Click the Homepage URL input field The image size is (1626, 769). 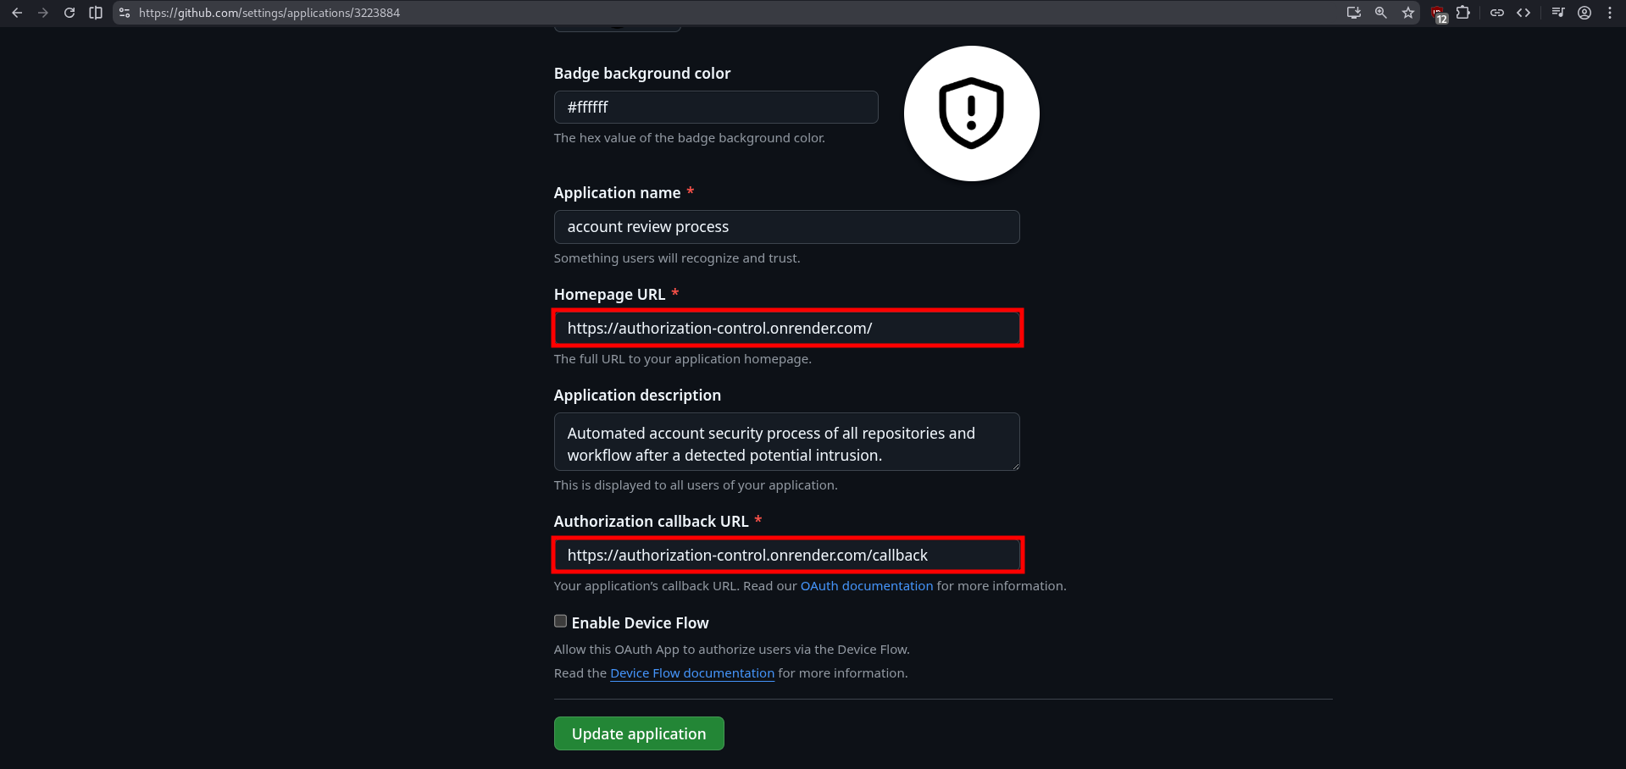[x=786, y=328]
